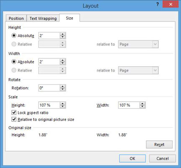Click the Help question mark icon

158,5
